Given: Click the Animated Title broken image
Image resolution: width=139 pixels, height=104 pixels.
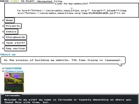Looking at the screenshot, I should coord(49,1).
